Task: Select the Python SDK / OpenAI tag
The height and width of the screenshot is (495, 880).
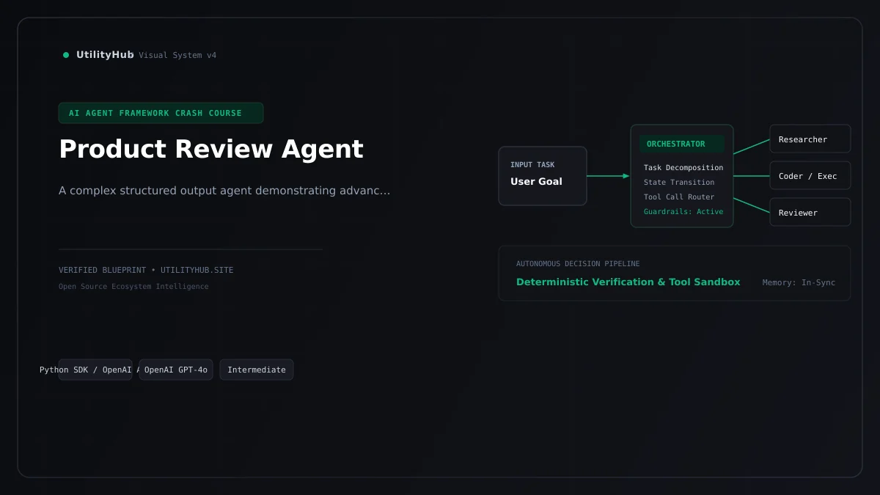Action: 95,370
